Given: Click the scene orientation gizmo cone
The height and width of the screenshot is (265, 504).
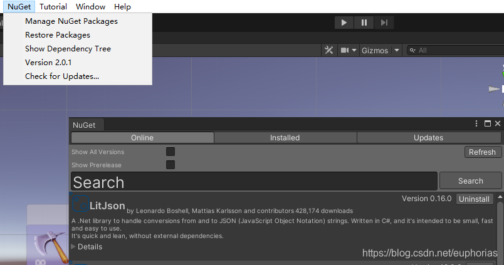Looking at the screenshot, I should coord(494,89).
